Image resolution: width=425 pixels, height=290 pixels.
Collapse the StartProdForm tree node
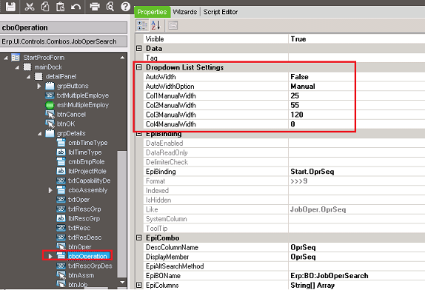click(6, 58)
